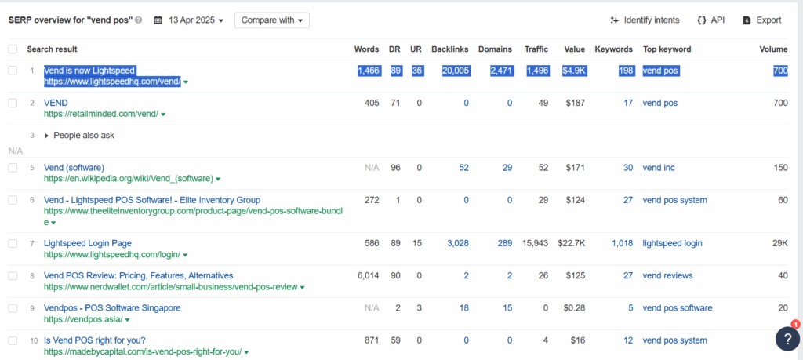Click the lightspeed login top keyword
This screenshot has height=360, width=803.
(672, 243)
